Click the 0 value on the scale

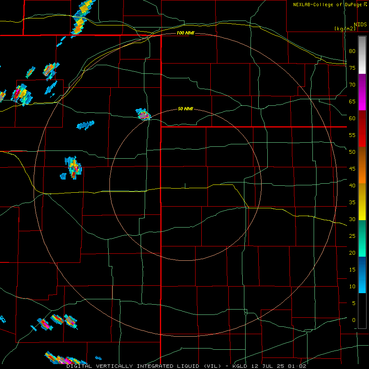point(354,320)
